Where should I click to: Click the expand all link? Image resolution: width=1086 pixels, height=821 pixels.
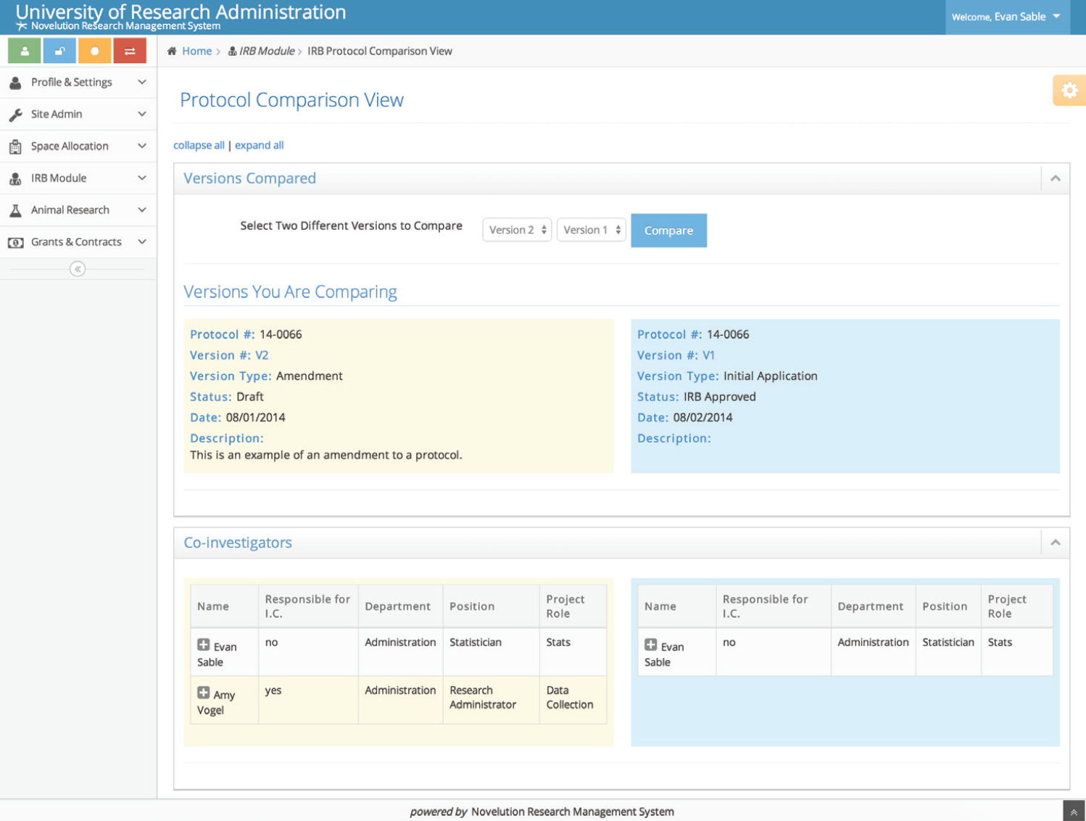point(259,145)
